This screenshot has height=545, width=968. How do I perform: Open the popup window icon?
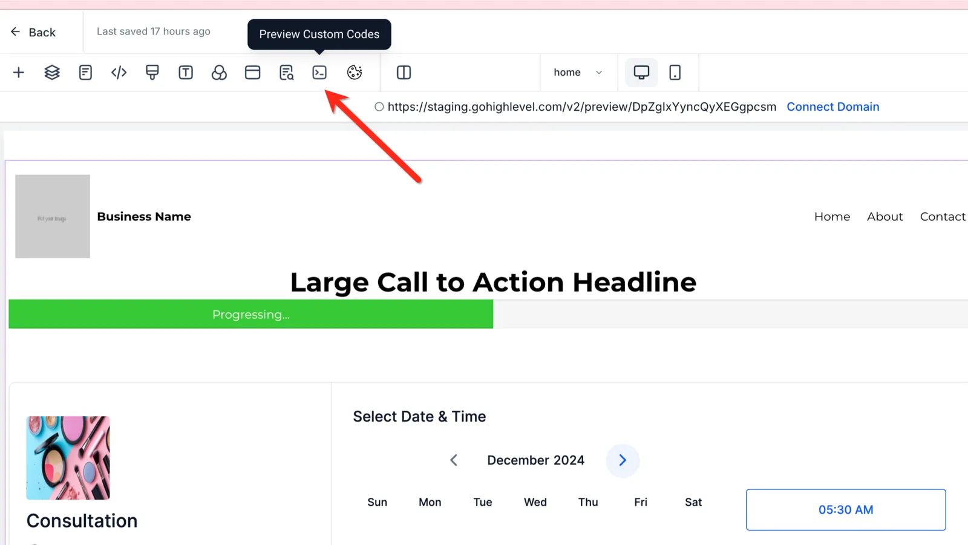click(253, 73)
